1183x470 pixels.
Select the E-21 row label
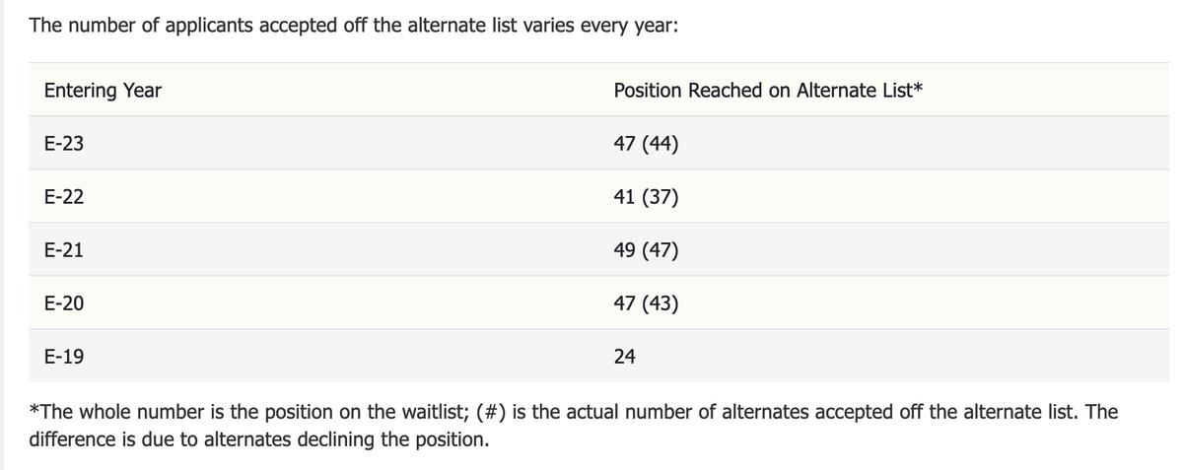pyautogui.click(x=64, y=250)
